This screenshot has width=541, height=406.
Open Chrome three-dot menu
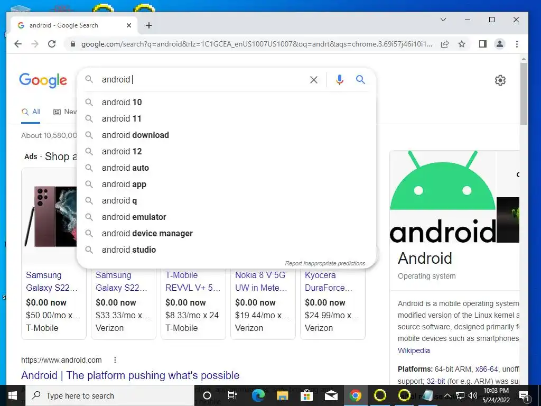coord(517,44)
